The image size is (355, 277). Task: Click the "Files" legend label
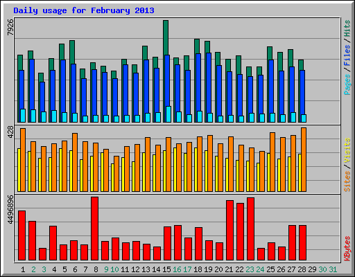[347, 55]
